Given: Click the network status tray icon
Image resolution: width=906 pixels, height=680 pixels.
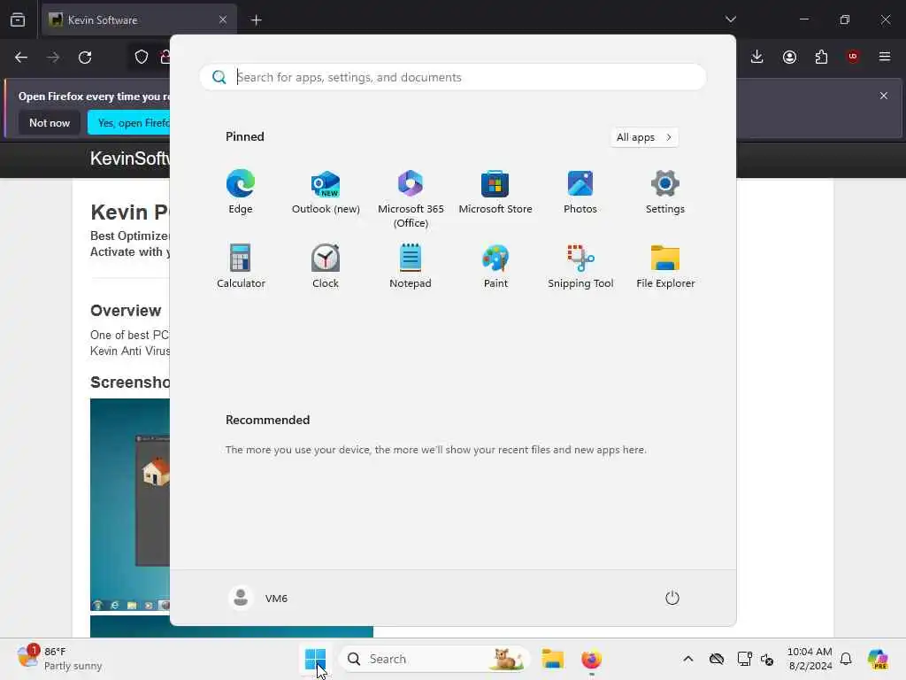Looking at the screenshot, I should click(x=745, y=659).
